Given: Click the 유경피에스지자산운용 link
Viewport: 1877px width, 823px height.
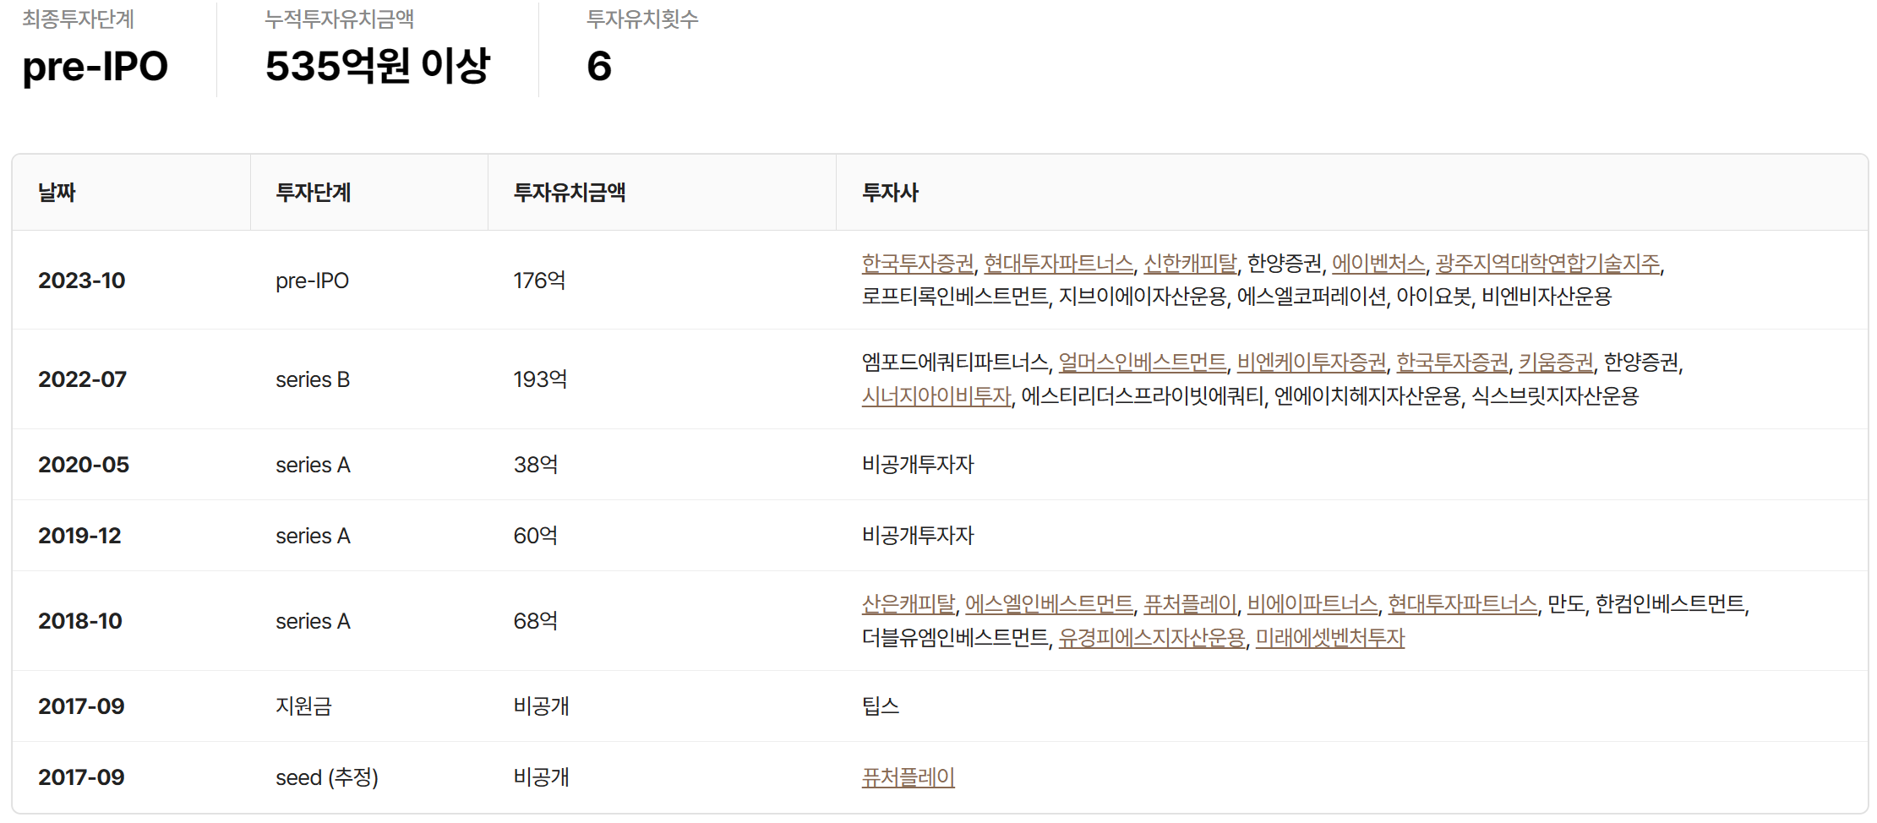Looking at the screenshot, I should pyautogui.click(x=1151, y=638).
